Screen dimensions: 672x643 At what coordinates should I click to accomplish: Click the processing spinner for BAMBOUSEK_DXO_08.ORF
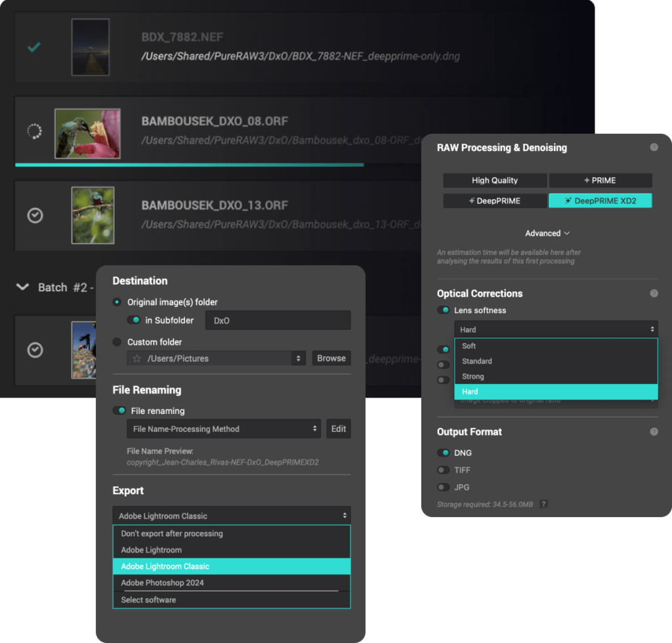click(x=34, y=132)
